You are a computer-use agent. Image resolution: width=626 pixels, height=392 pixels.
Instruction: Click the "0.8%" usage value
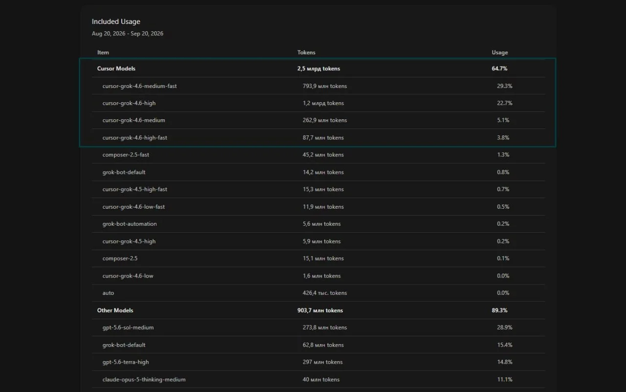coord(503,172)
